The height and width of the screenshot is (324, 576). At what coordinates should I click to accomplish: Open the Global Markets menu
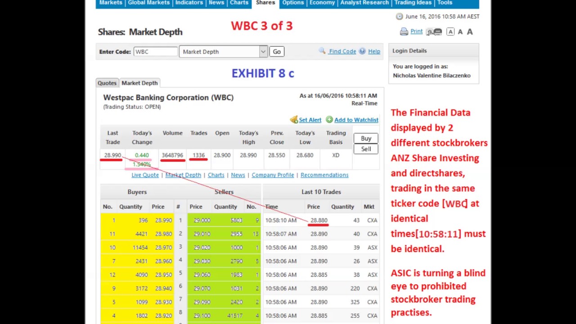coord(149,3)
